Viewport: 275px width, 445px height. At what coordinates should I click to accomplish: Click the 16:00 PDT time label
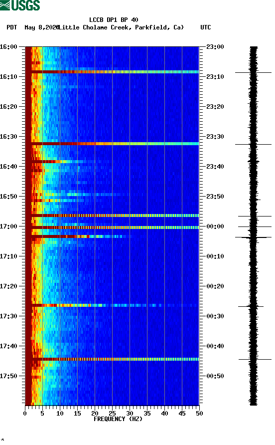click(x=8, y=47)
